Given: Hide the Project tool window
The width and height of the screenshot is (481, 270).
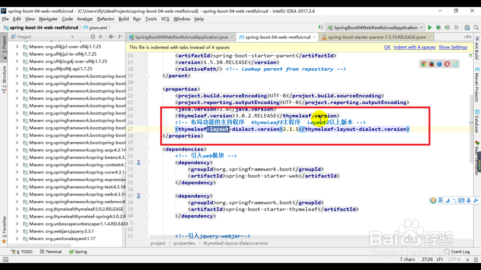Looking at the screenshot, I should pos(121,37).
